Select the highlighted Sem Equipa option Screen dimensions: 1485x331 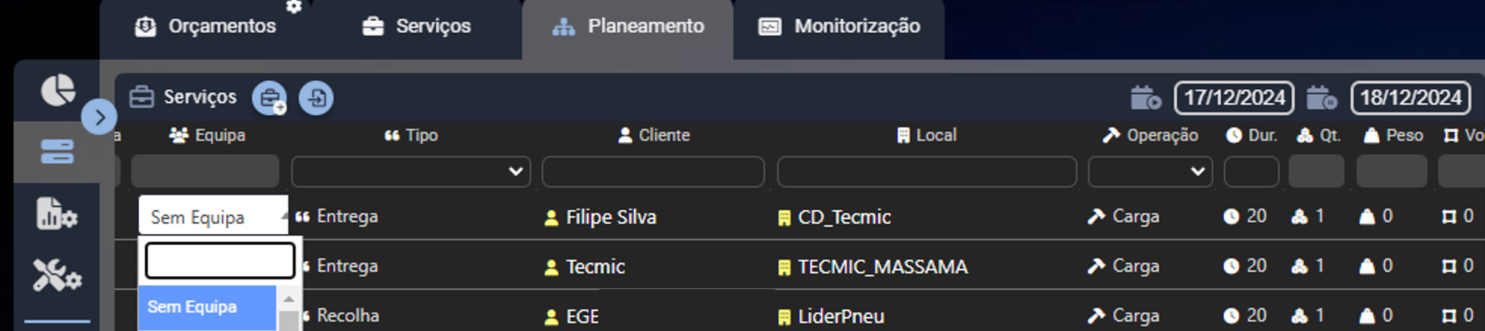tap(207, 307)
